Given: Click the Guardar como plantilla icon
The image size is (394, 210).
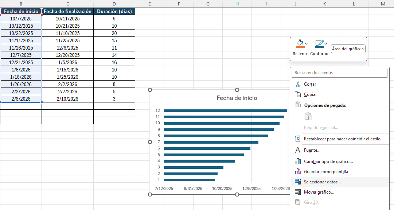Looking at the screenshot, I should tap(297, 172).
